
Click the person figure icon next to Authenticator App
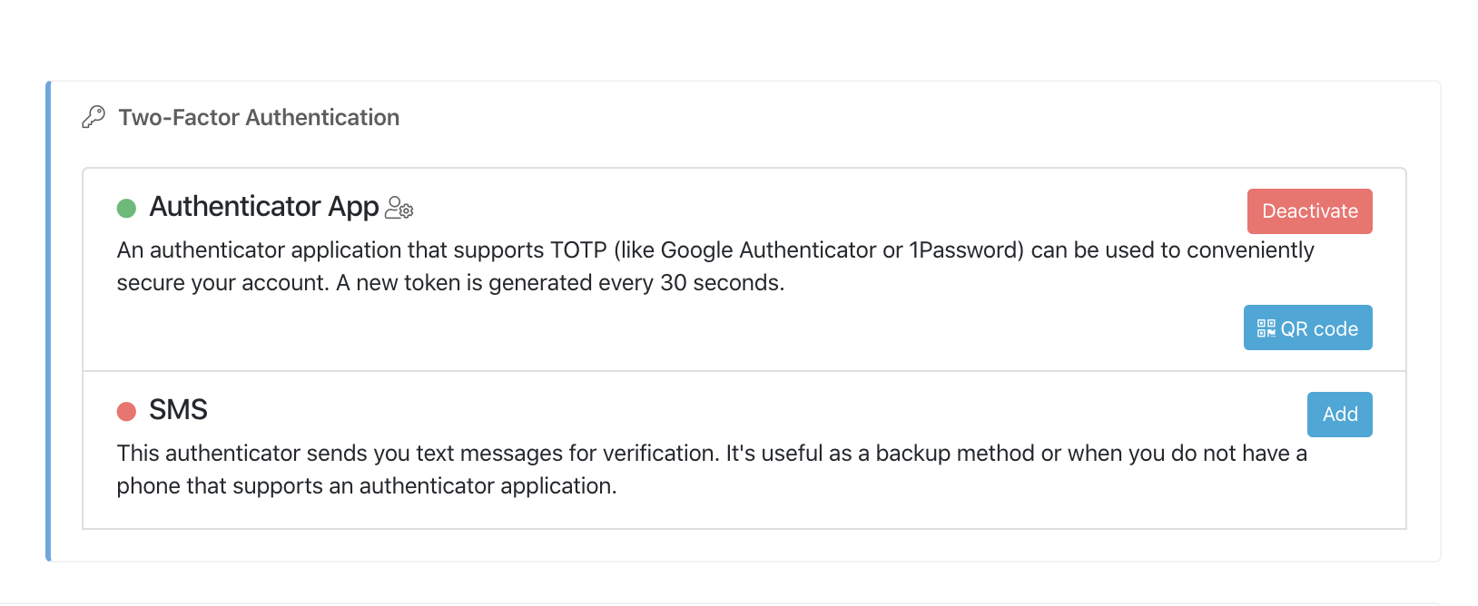coord(394,205)
